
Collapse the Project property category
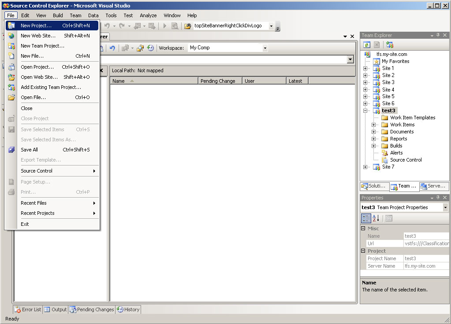click(x=363, y=251)
